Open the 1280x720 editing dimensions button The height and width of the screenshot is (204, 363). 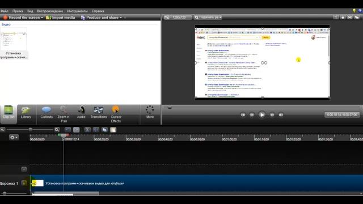(x=178, y=18)
